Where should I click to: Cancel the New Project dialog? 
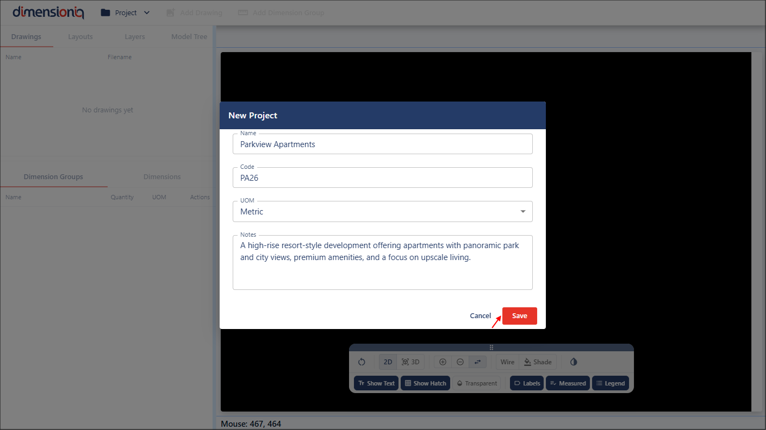point(480,316)
